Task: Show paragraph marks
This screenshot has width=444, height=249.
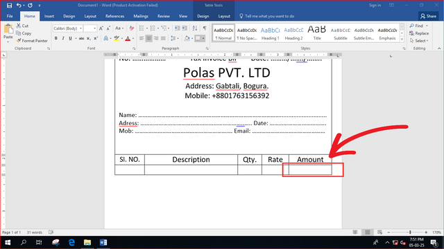Action: point(205,28)
